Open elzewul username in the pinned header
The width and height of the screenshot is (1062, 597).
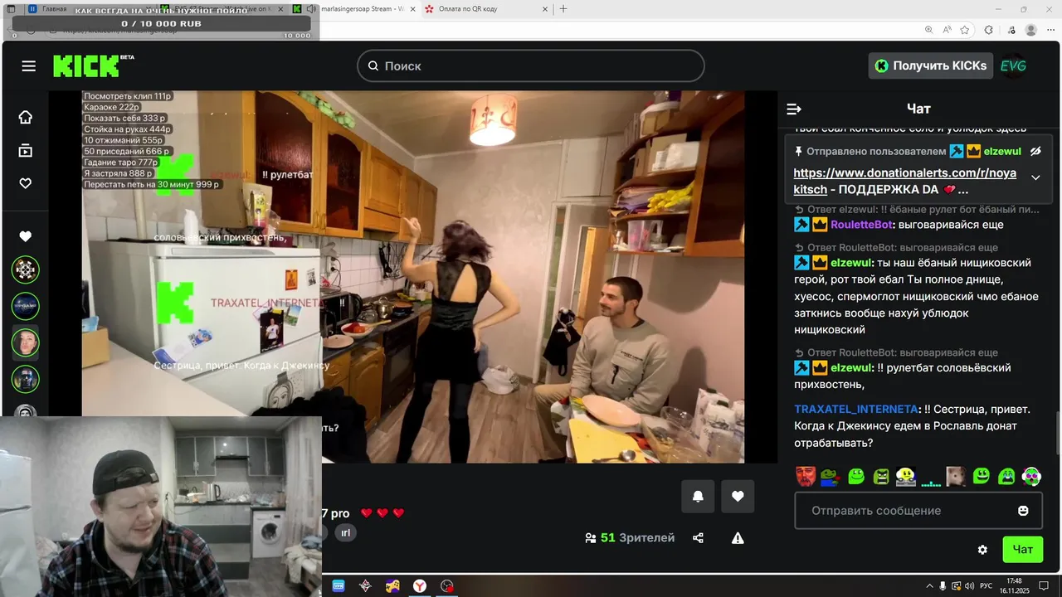1002,152
